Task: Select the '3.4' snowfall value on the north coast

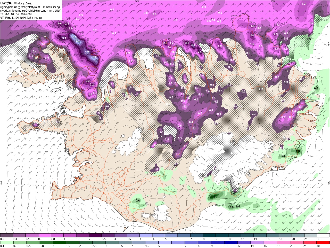Action: (x=193, y=45)
